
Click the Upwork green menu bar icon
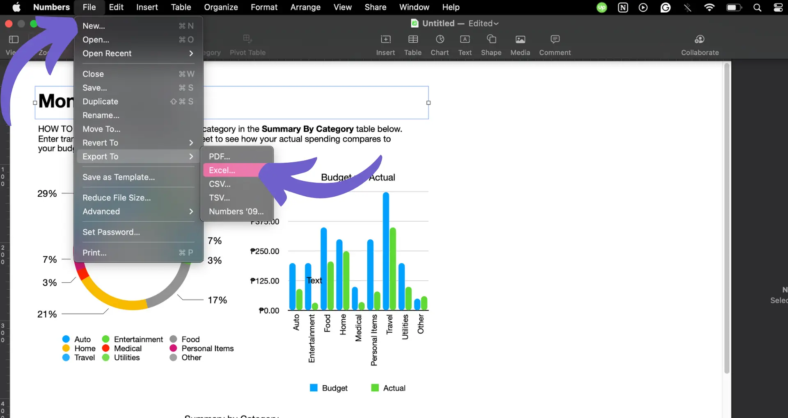602,7
